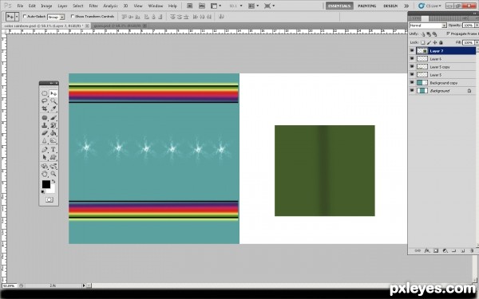Switch to the Design workspace
Viewport: 479px width, 299px height.
(x=390, y=6)
